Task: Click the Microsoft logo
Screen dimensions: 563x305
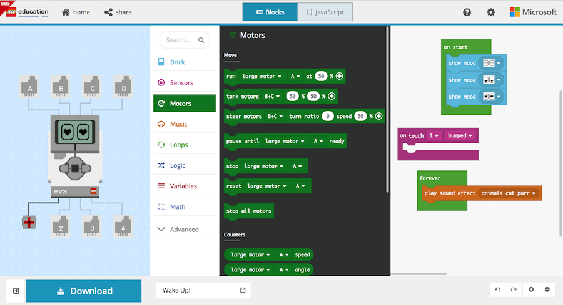Action: 533,12
